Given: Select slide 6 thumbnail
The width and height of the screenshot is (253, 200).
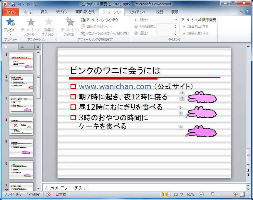Looking at the screenshot, I should (21, 170).
